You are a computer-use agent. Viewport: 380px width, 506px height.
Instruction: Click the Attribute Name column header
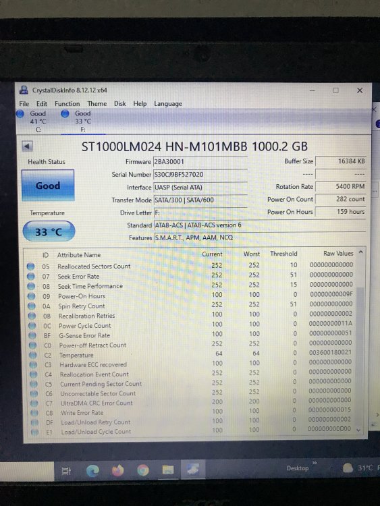click(x=79, y=254)
